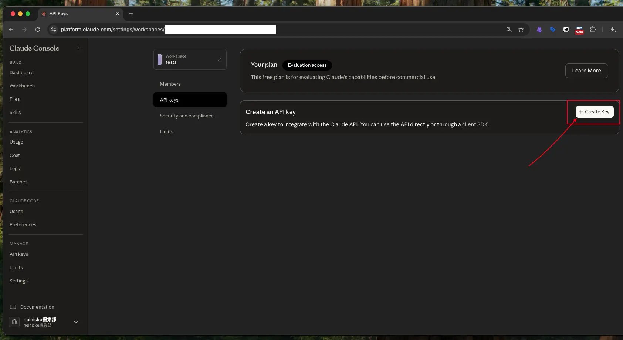Select Security and compliance section
This screenshot has width=623, height=340.
tap(187, 116)
